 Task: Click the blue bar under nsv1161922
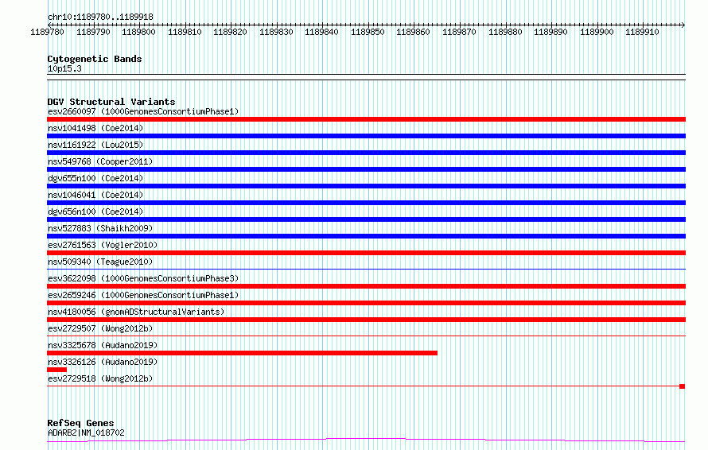(x=366, y=153)
